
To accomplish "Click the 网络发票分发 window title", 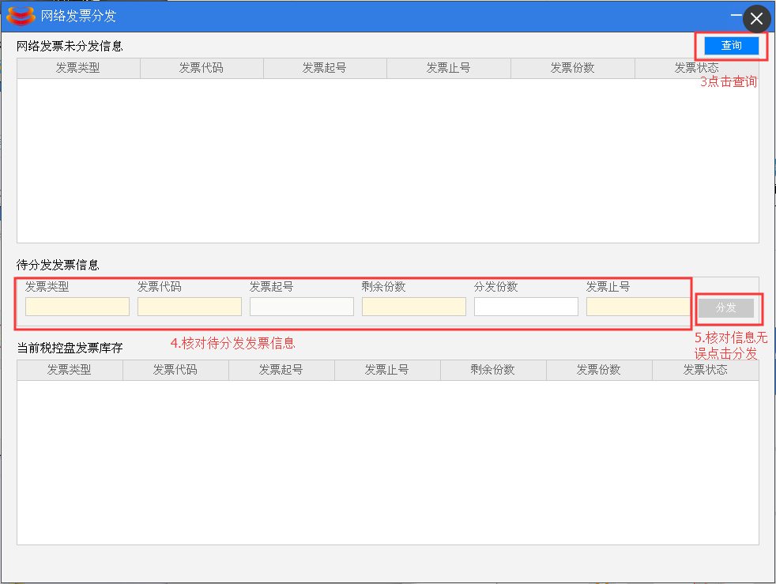I will tap(78, 16).
